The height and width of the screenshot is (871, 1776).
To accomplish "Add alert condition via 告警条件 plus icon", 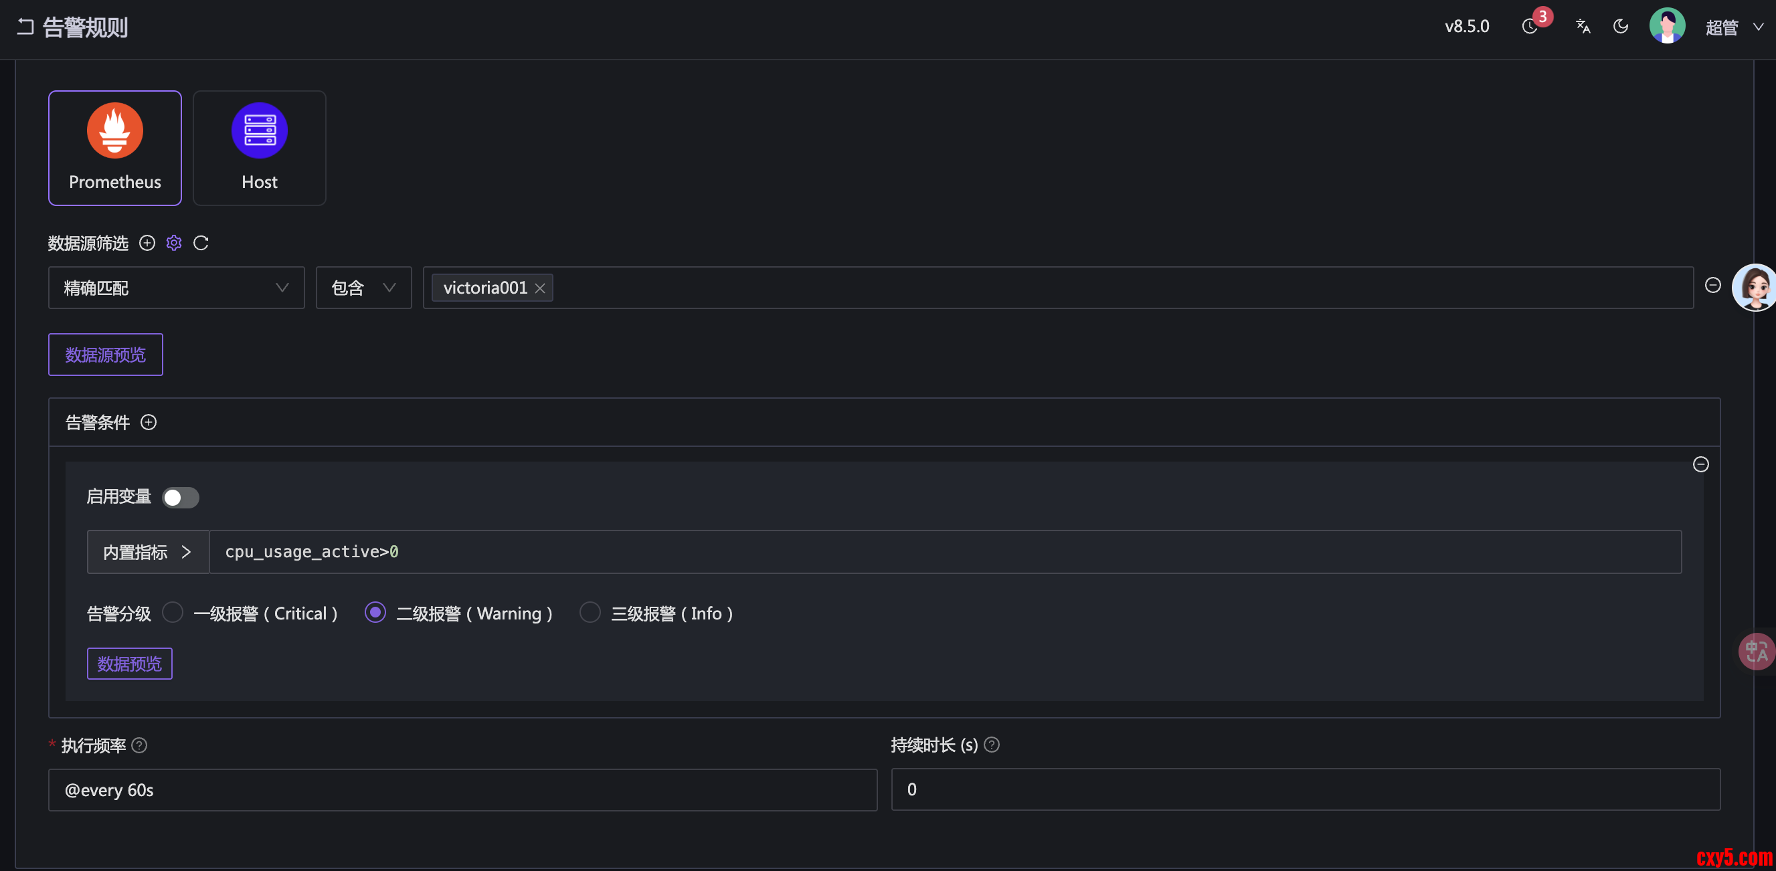I will tap(149, 421).
